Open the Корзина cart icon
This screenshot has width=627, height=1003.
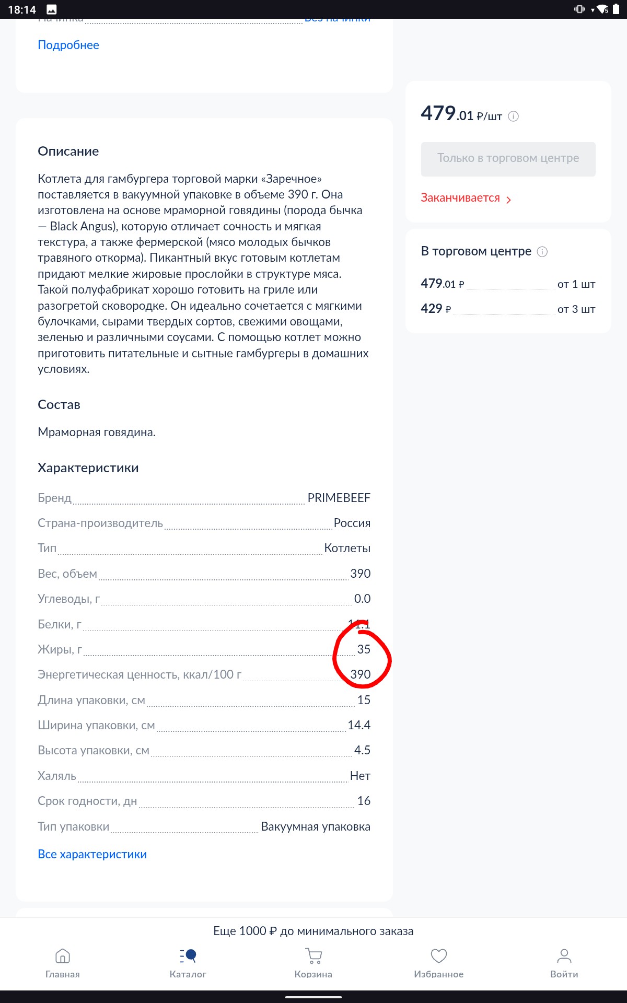pos(313,956)
